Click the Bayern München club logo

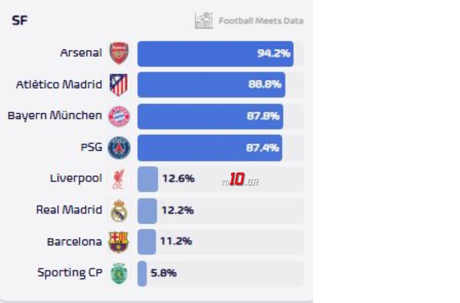(x=119, y=116)
